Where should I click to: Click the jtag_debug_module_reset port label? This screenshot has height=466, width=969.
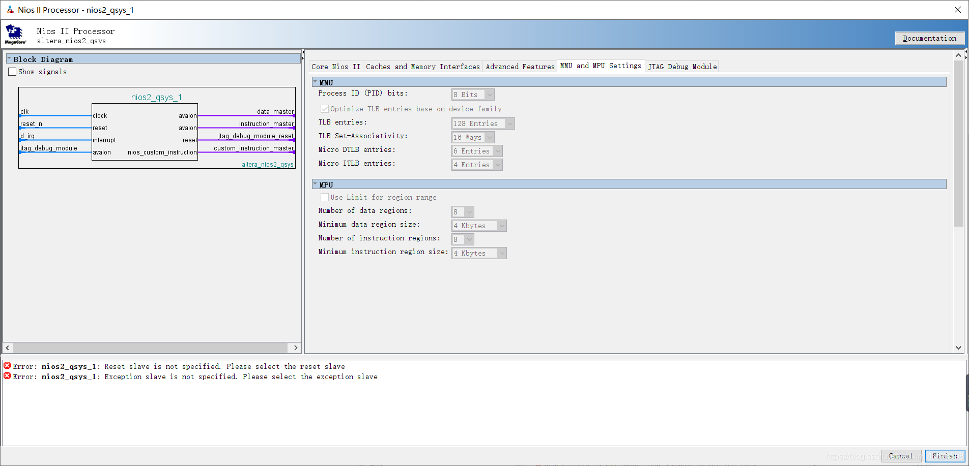click(256, 136)
